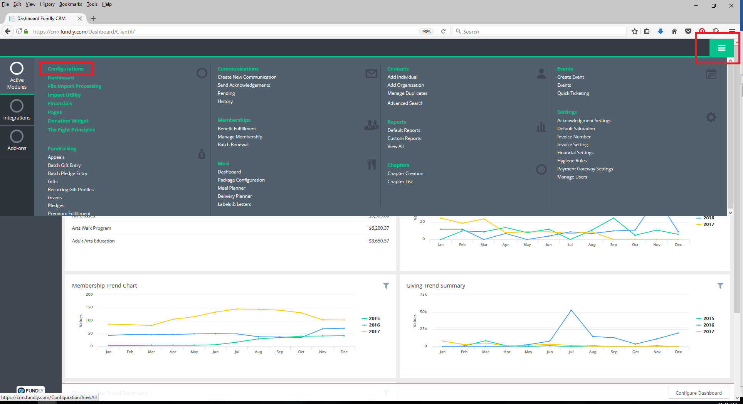This screenshot has width=743, height=404.
Task: Open the Integrations sidebar section
Action: coord(17,110)
